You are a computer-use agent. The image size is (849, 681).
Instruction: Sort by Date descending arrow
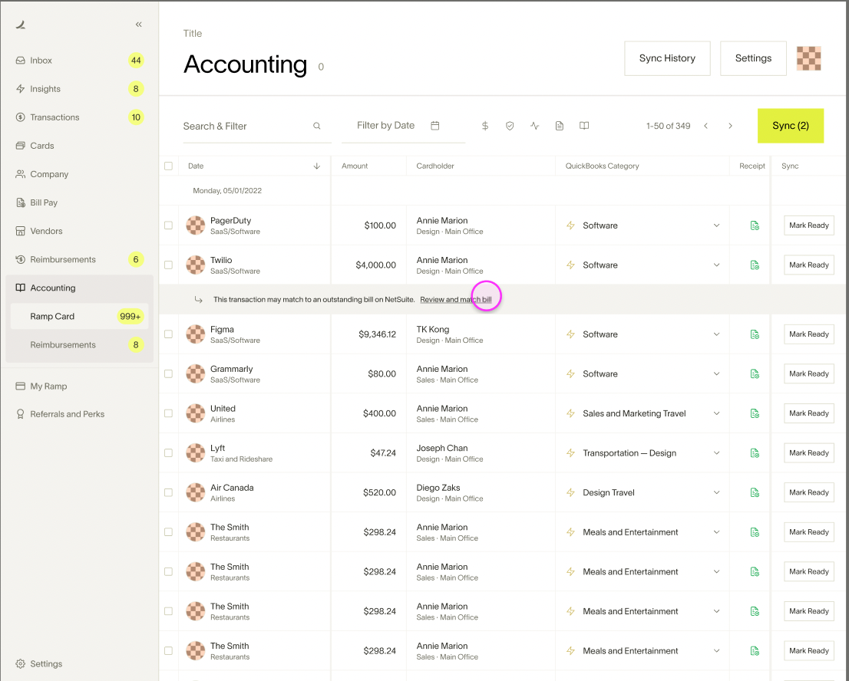(x=317, y=166)
